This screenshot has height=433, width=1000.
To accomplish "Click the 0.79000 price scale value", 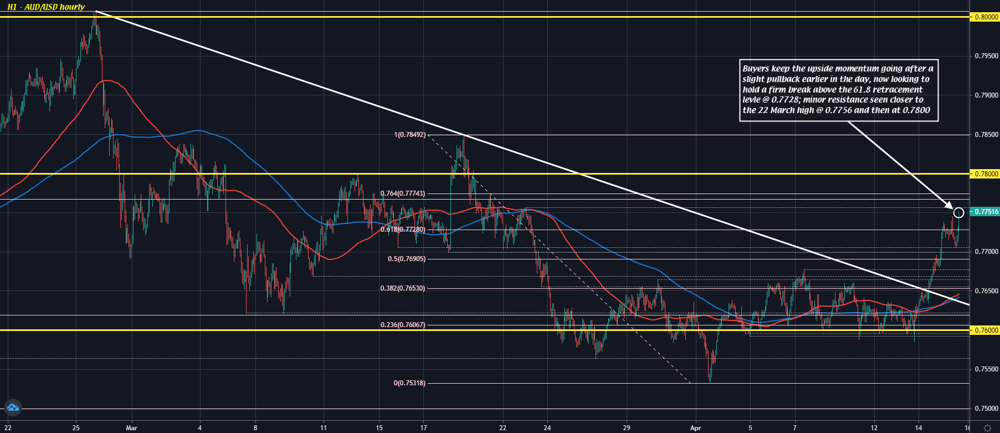I will (x=986, y=95).
